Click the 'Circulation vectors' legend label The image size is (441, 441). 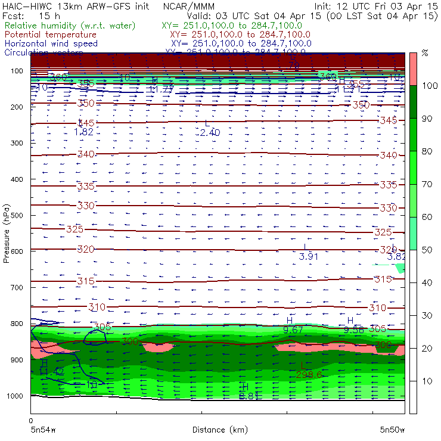(x=44, y=52)
